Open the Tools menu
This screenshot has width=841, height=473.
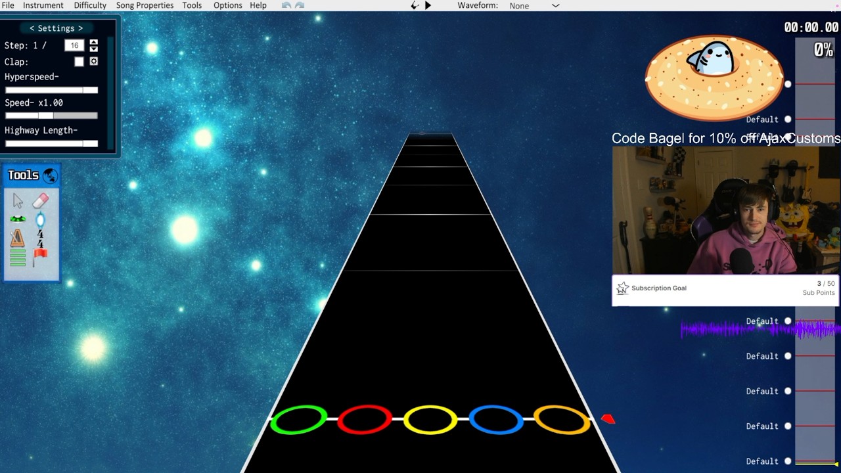click(x=192, y=5)
